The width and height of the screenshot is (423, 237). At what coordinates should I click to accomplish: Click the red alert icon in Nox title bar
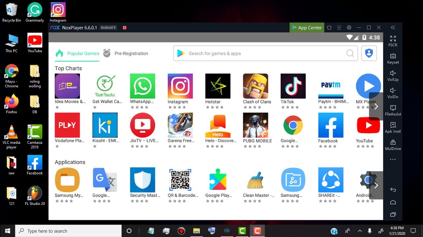click(125, 28)
